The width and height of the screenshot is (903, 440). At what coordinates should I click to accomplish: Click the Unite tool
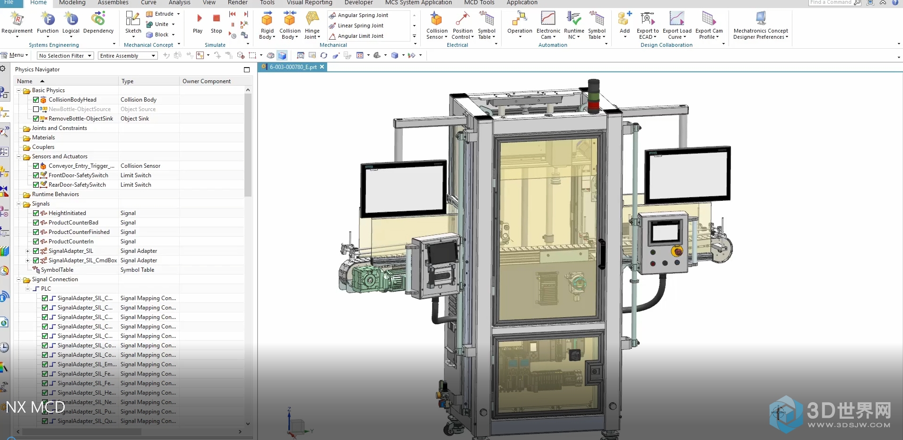click(x=157, y=24)
